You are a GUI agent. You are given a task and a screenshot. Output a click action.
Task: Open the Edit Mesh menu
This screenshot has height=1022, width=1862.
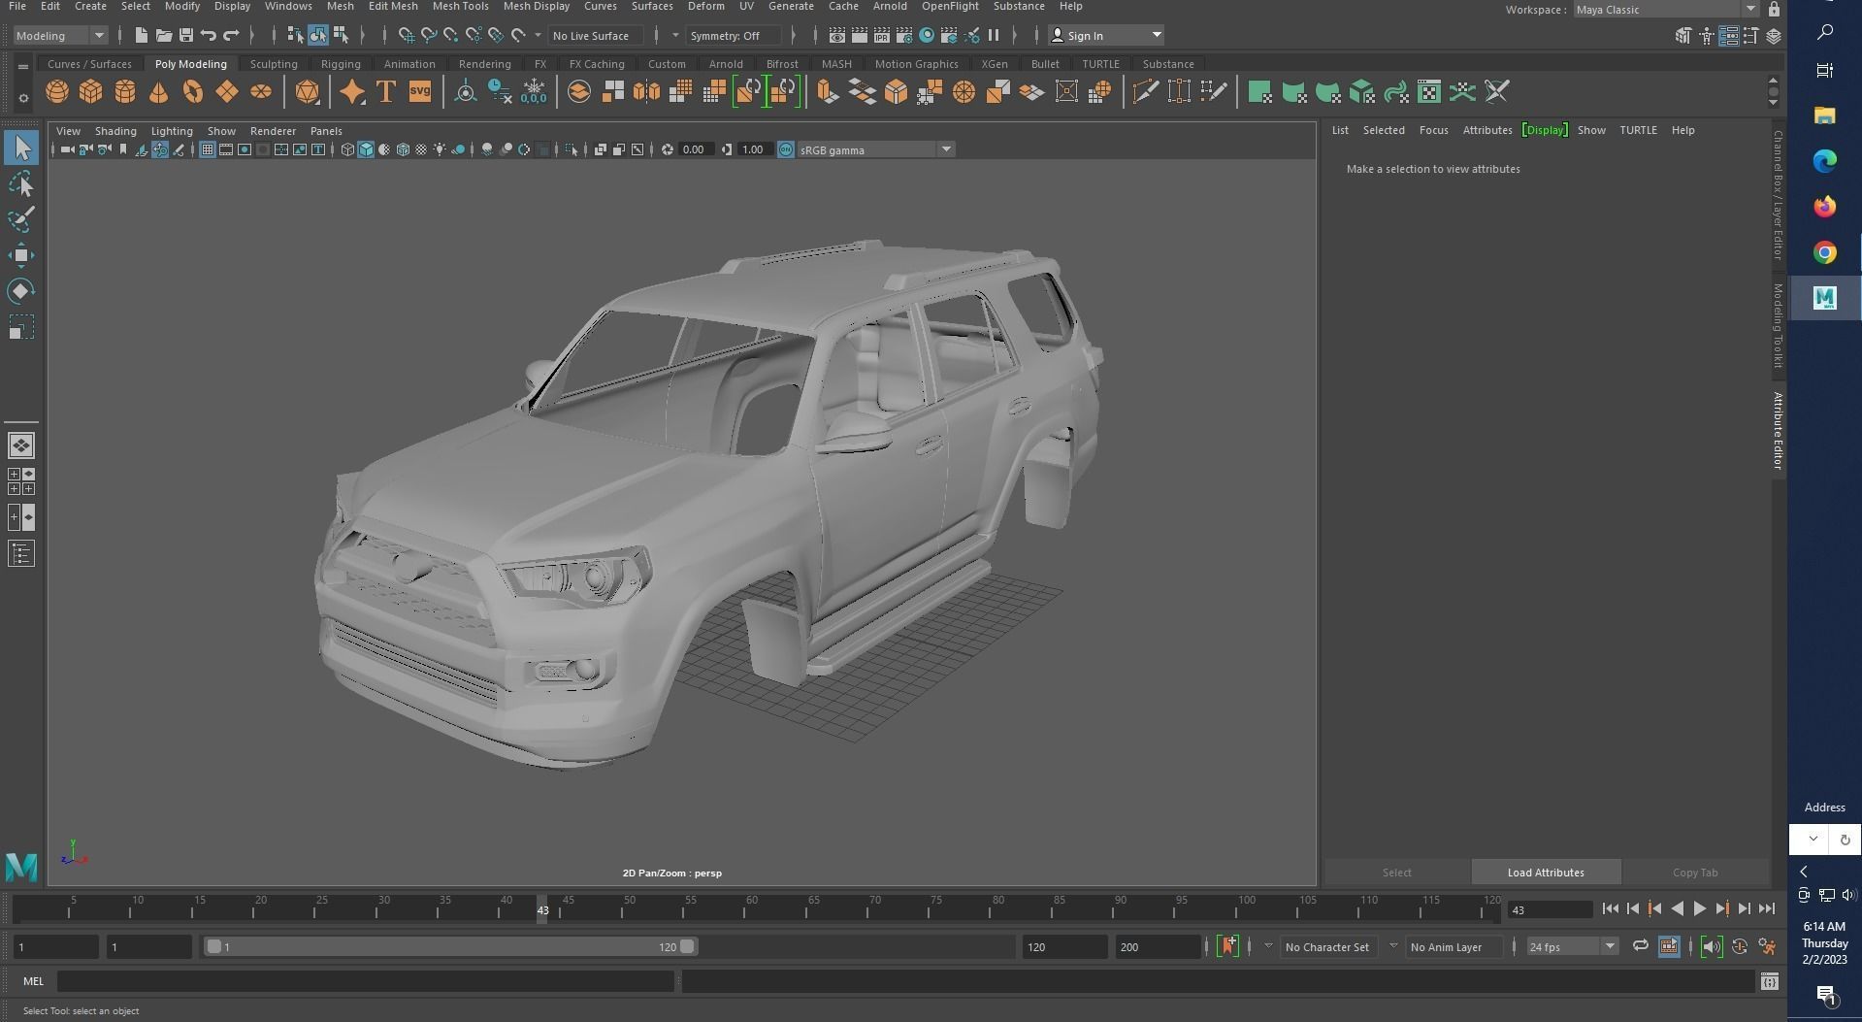393,7
